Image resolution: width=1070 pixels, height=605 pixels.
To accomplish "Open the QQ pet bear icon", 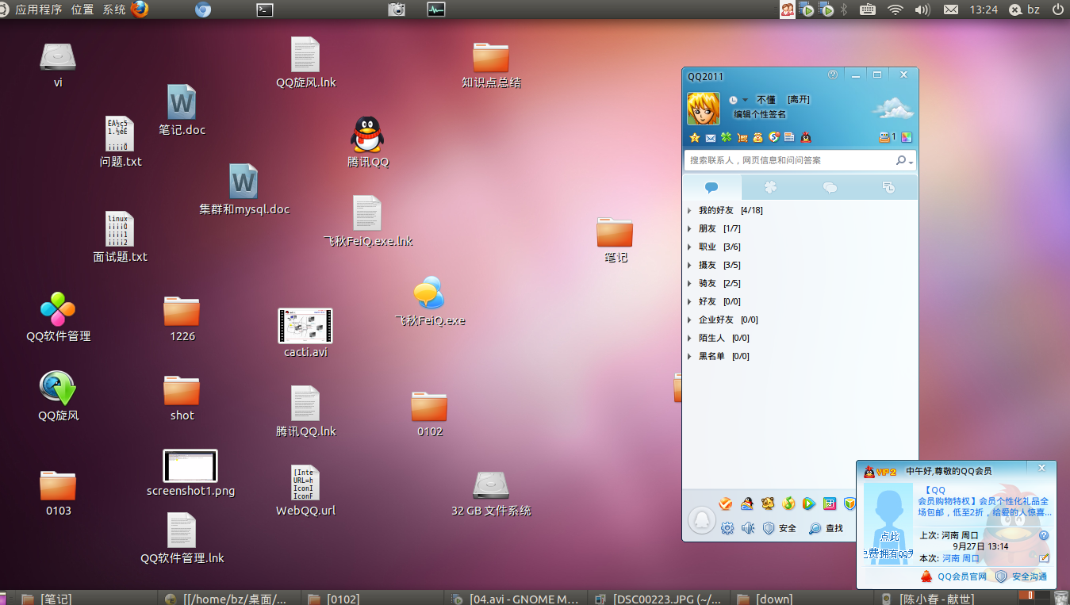I will pyautogui.click(x=767, y=504).
